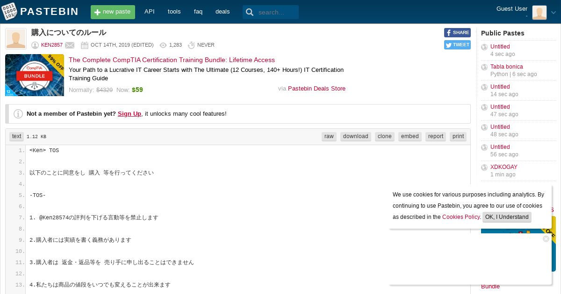Click the Sign Up link
The height and width of the screenshot is (294, 561).
click(129, 113)
